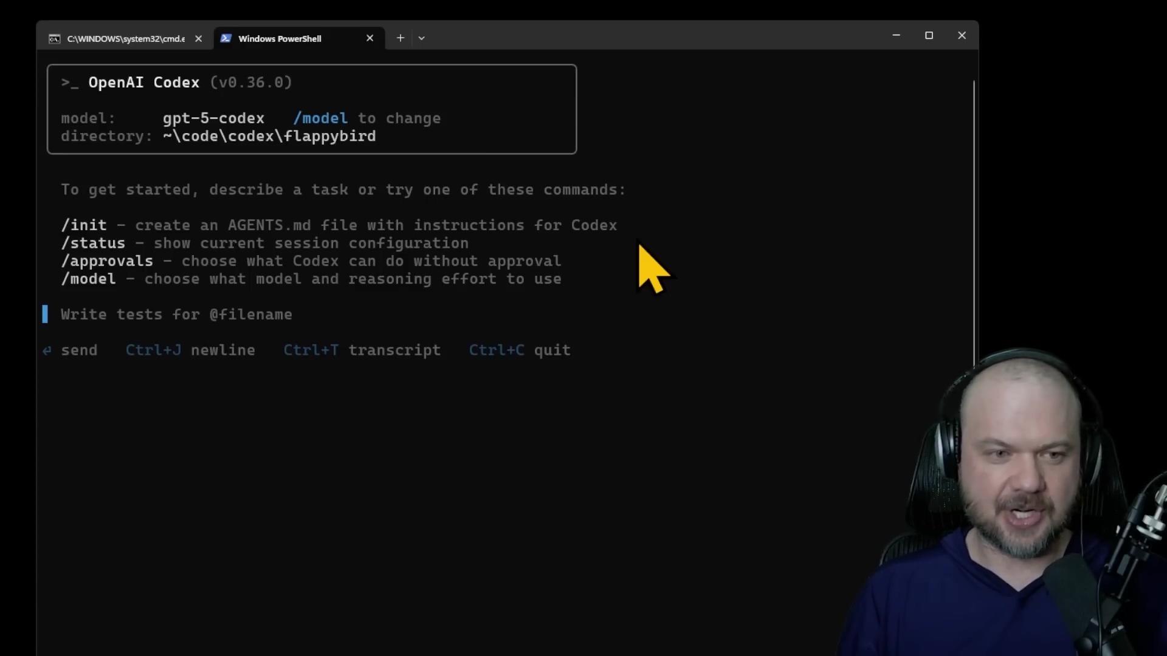Screen dimensions: 1167x656
Task: Click the /init command text
Action: coord(84,225)
